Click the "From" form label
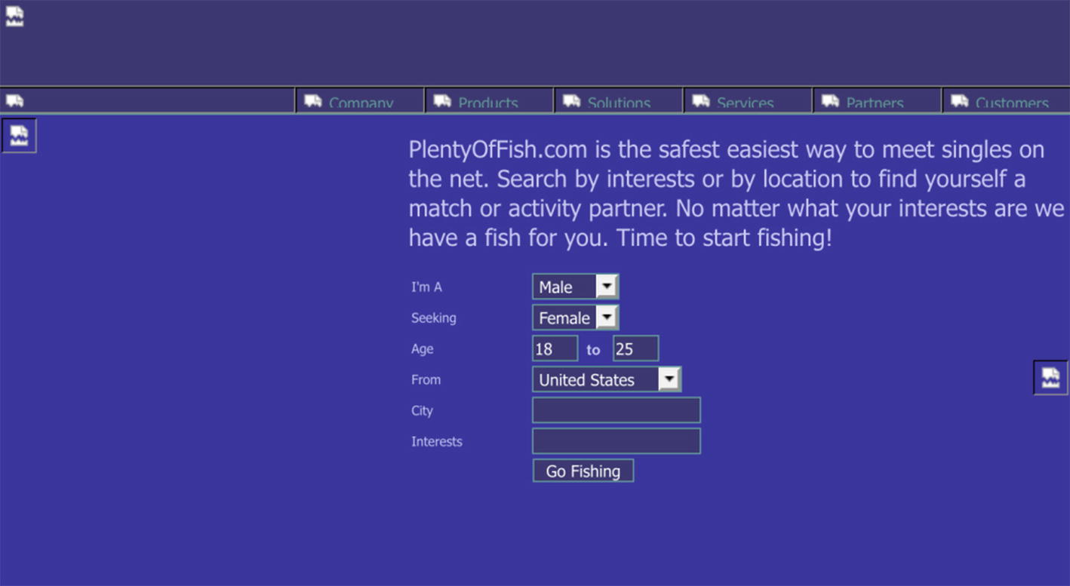The width and height of the screenshot is (1070, 586). [426, 379]
